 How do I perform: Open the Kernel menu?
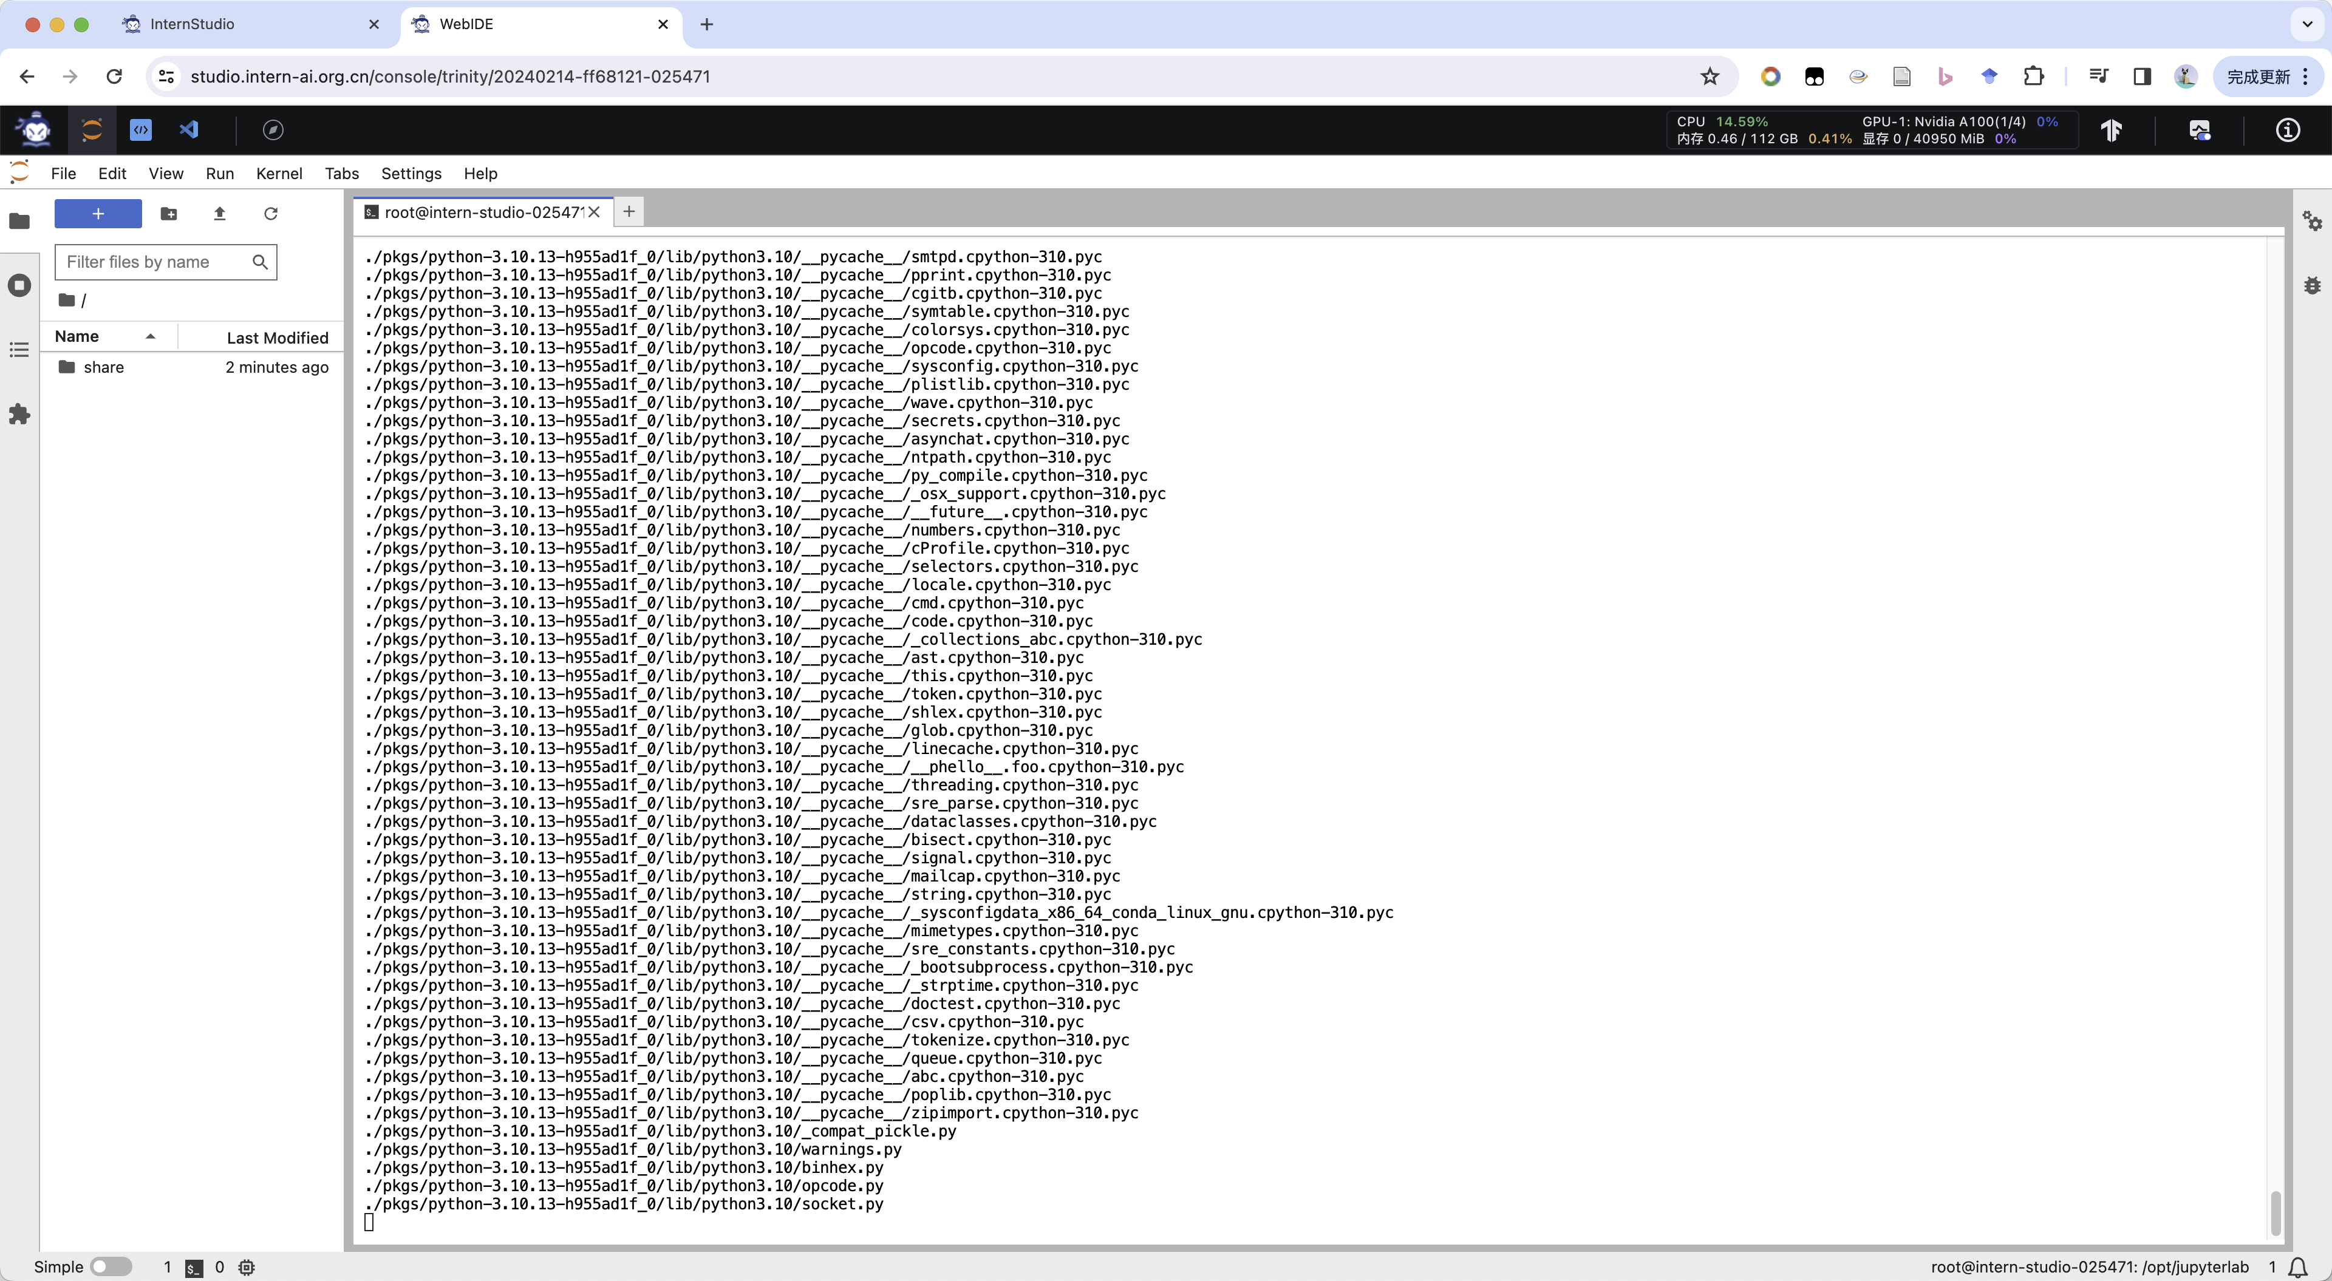278,173
